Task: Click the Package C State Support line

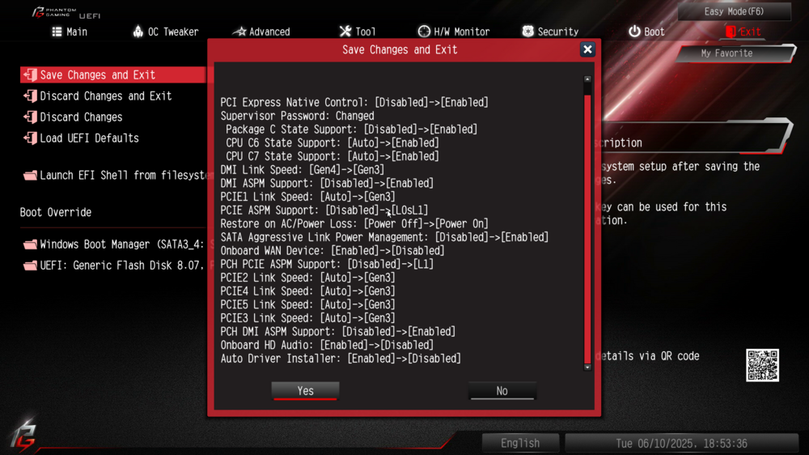Action: 351,129
